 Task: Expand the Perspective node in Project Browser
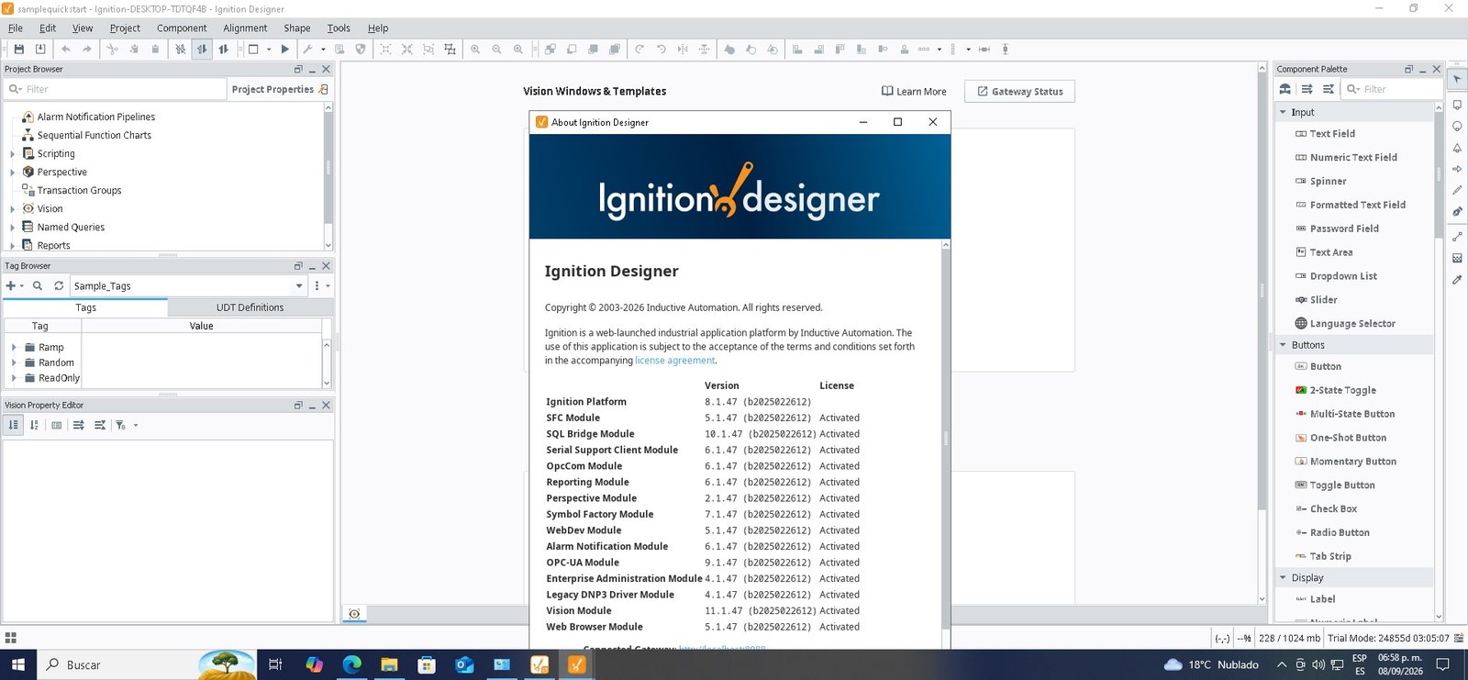point(12,173)
